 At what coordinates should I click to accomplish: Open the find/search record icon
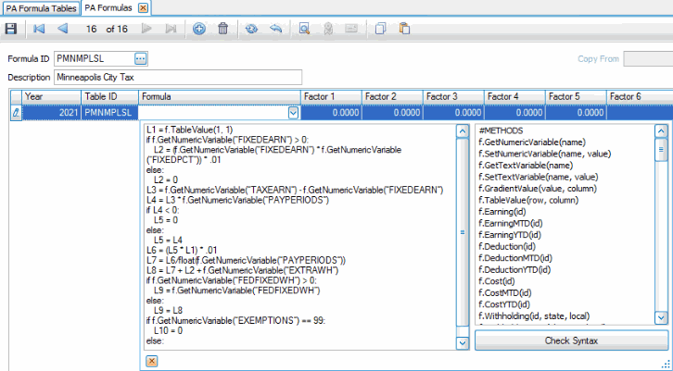click(x=304, y=29)
